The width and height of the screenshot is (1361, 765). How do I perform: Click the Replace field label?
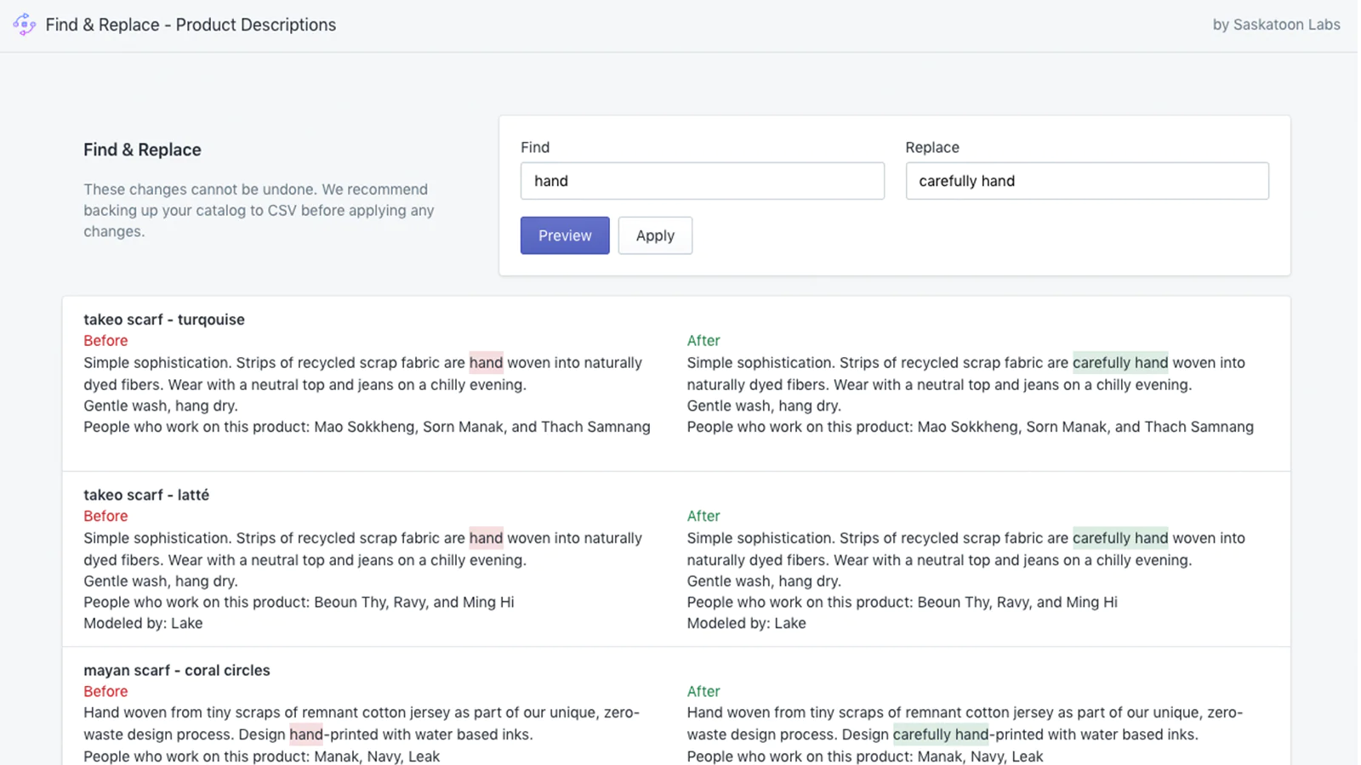point(931,147)
